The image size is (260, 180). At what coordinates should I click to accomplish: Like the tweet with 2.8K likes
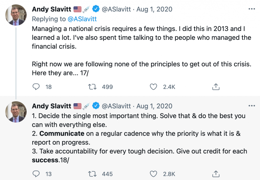click(x=153, y=174)
